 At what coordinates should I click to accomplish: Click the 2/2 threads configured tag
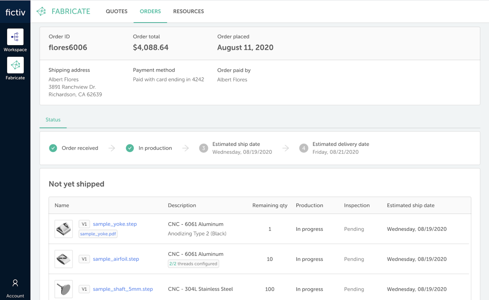click(193, 264)
